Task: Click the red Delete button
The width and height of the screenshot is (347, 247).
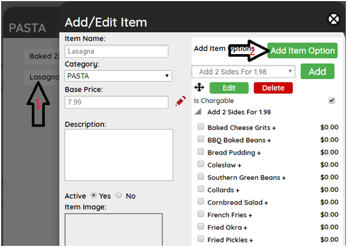Action: point(273,88)
